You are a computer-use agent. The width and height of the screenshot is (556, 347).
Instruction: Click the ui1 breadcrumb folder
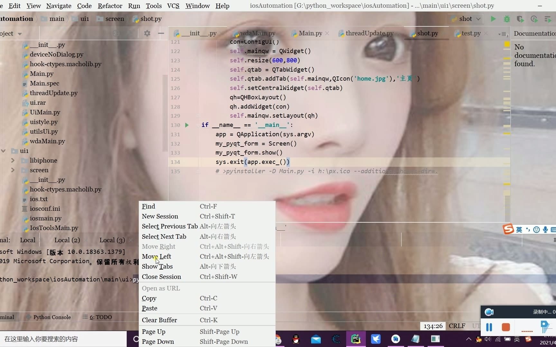tap(81, 19)
